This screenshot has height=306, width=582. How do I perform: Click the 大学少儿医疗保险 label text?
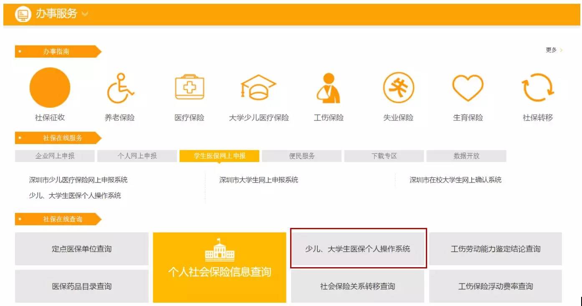coord(259,118)
